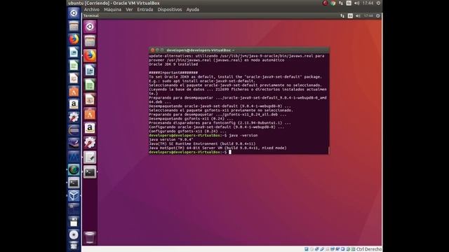449x252 pixels.
Task: Open the sound indicator in the host top bar
Action: [357, 3]
